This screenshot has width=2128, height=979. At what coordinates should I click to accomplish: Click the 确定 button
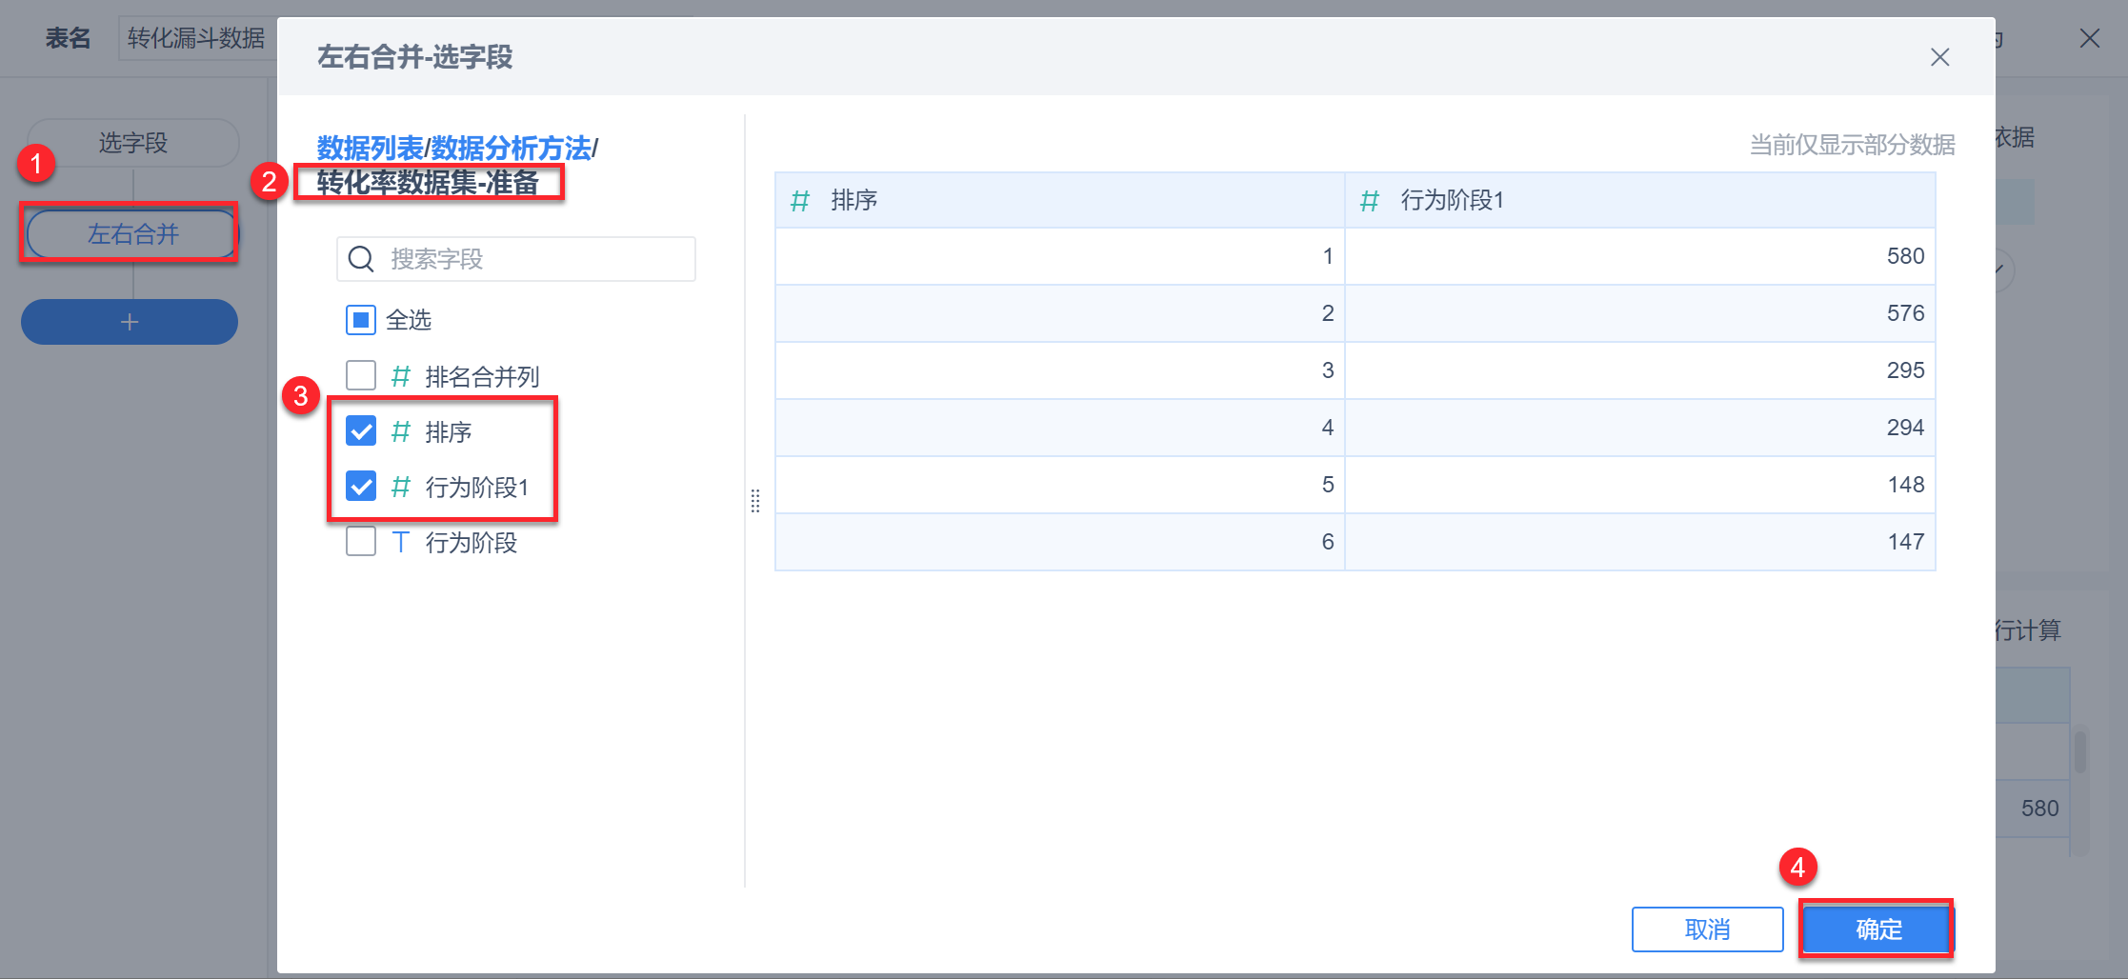coord(1877,929)
